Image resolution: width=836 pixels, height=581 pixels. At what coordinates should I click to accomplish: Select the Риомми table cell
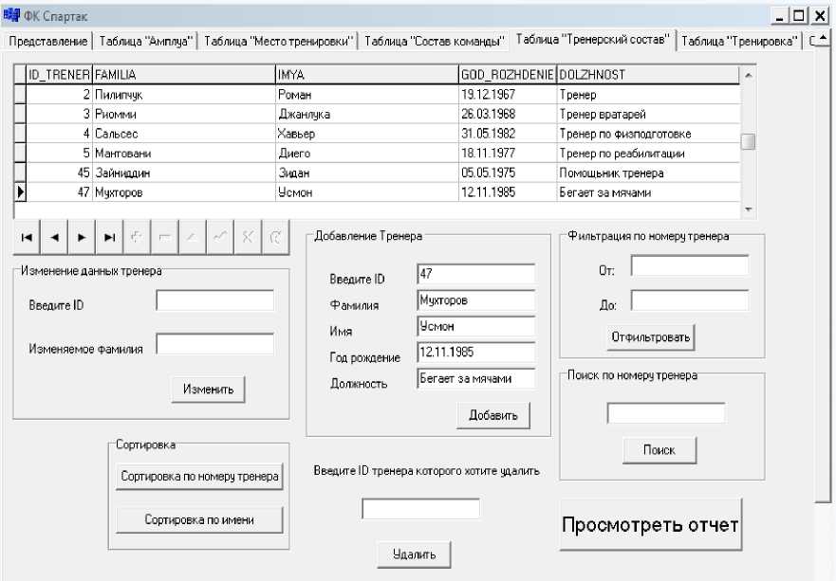[184, 114]
